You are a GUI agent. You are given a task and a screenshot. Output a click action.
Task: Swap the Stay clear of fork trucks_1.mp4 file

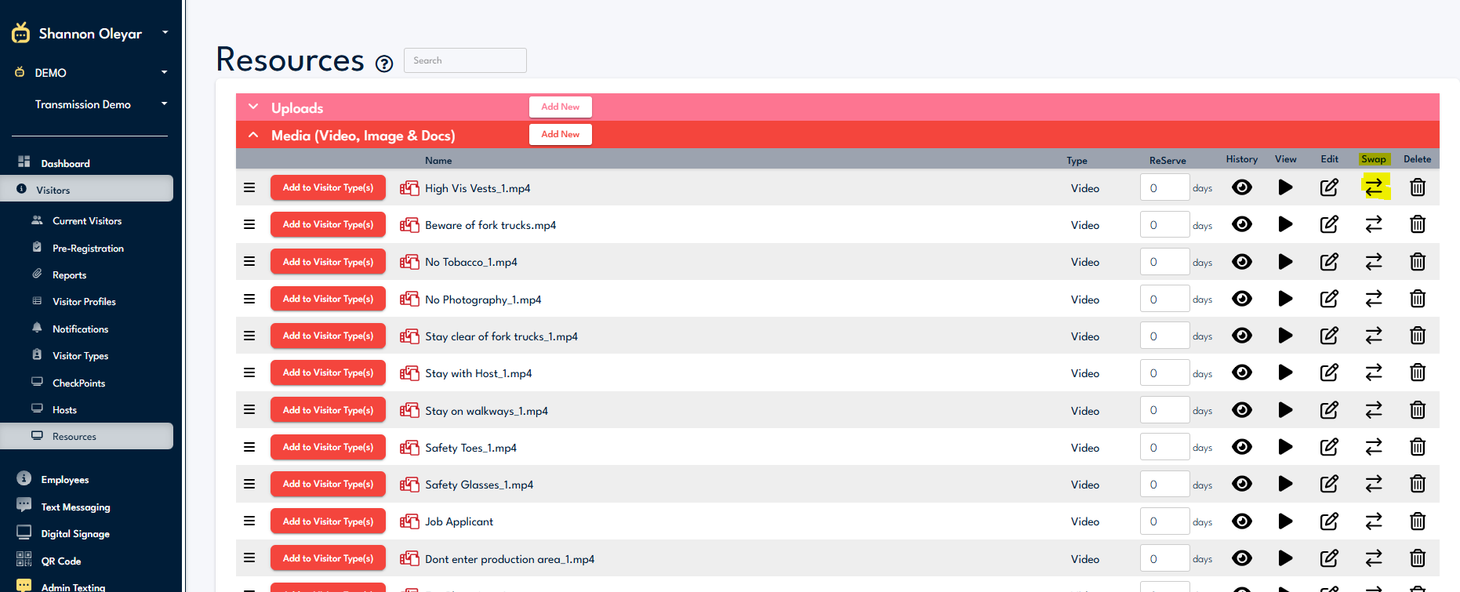1374,336
